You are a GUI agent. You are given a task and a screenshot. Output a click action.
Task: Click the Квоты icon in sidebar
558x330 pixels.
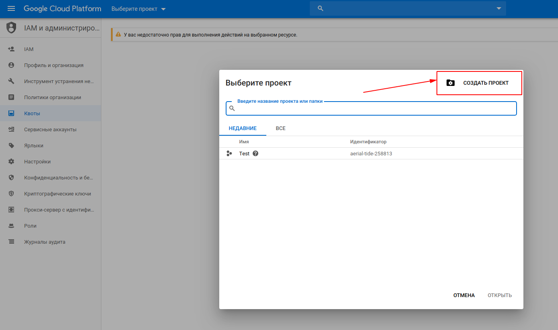tap(11, 113)
